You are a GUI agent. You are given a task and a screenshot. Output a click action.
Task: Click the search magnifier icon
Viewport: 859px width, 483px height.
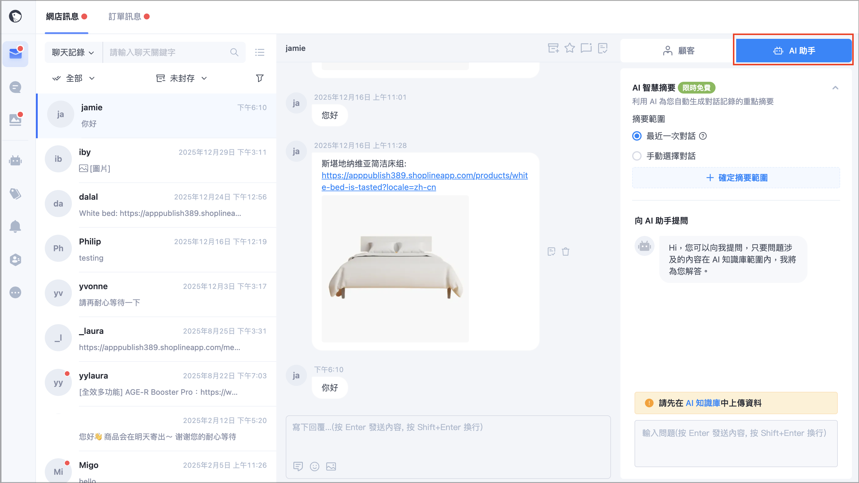point(234,52)
